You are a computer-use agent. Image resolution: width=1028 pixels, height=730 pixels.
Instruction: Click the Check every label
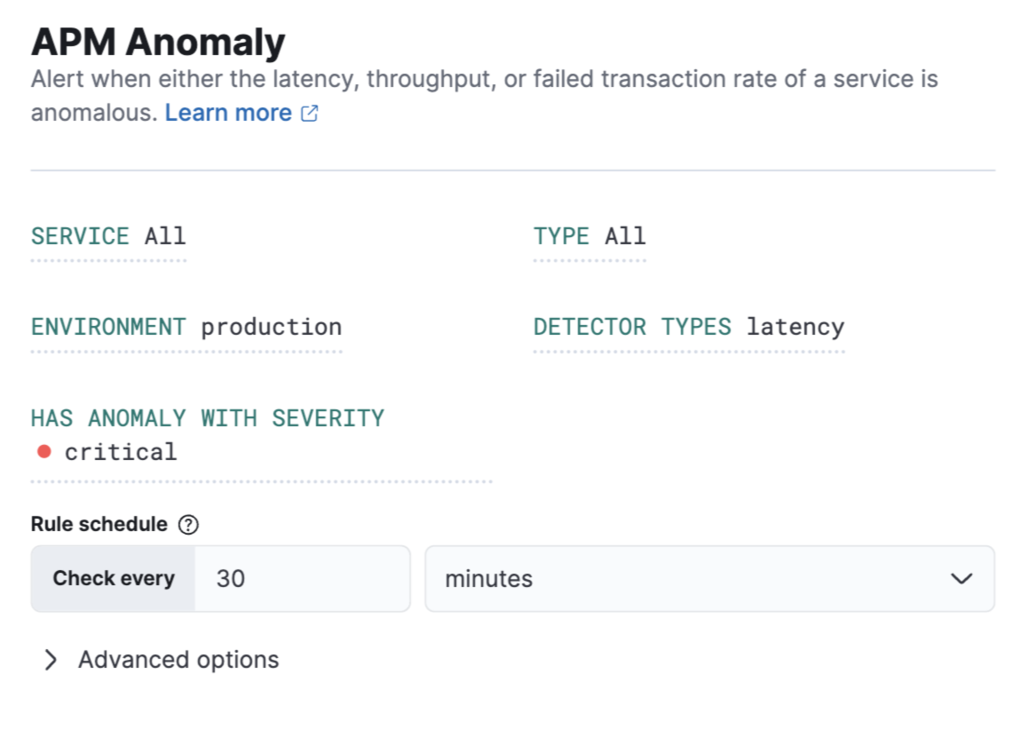pyautogui.click(x=112, y=578)
